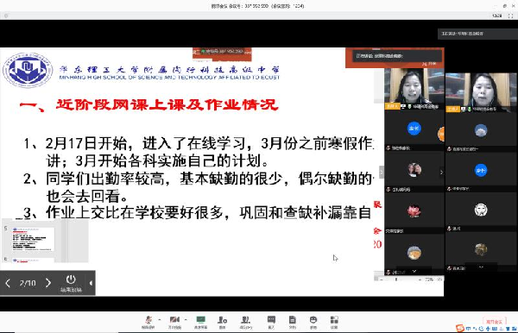Go to the previous slide
The width and height of the screenshot is (518, 333).
8,283
